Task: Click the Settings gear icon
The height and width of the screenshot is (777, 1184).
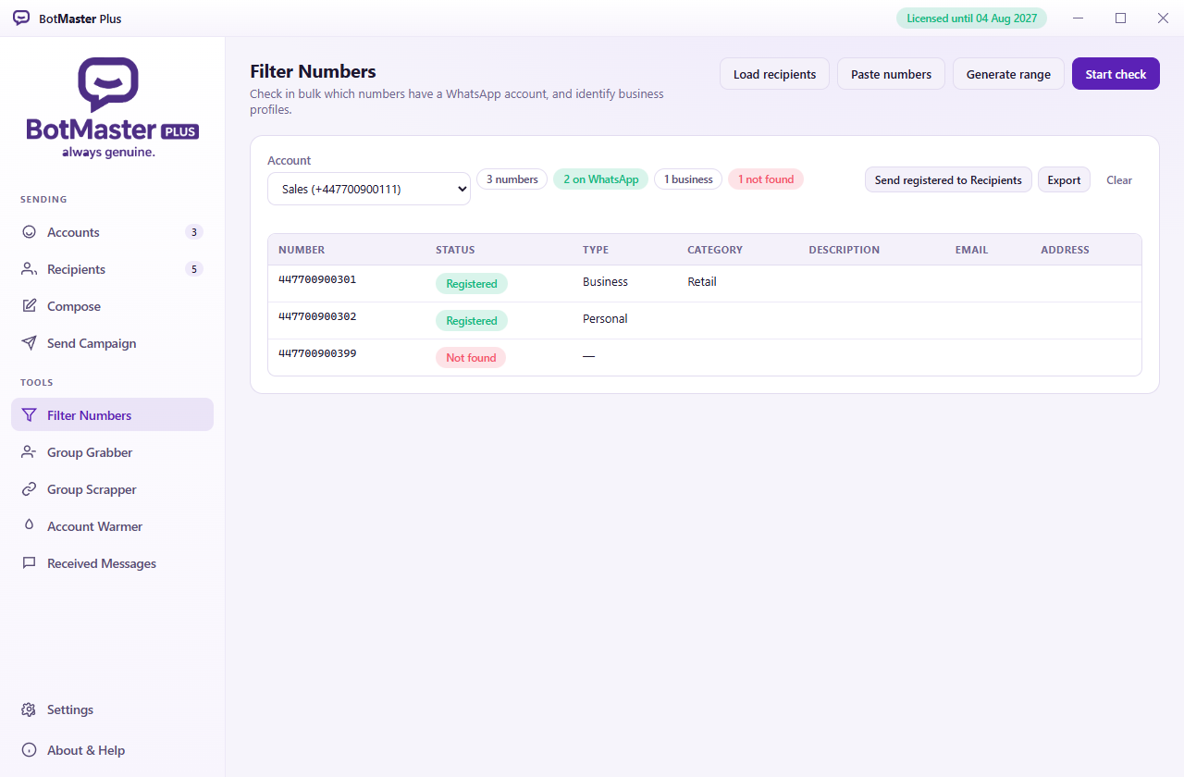Action: click(30, 709)
